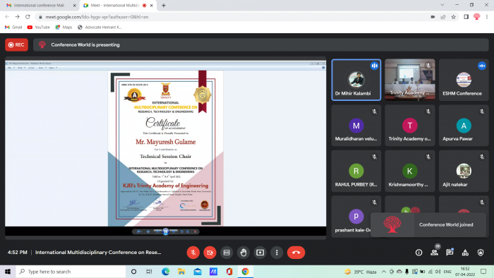Expand the Chrome tab search chevron
The image size is (494, 278).
click(x=442, y=5)
